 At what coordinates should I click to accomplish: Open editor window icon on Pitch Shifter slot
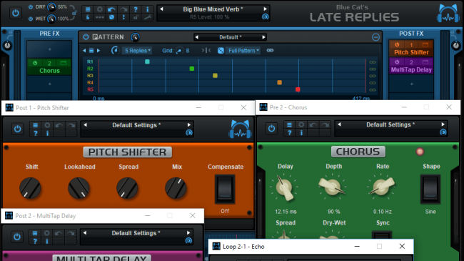tap(425, 45)
